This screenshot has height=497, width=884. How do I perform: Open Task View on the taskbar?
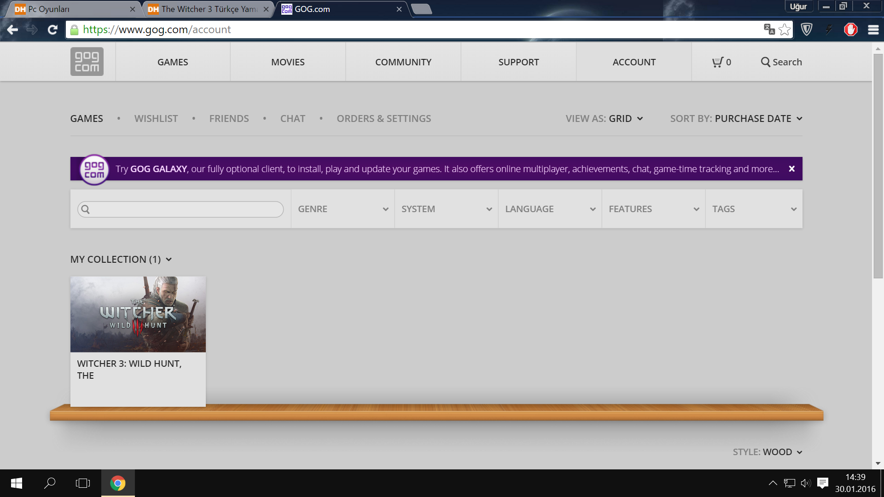[x=83, y=483]
